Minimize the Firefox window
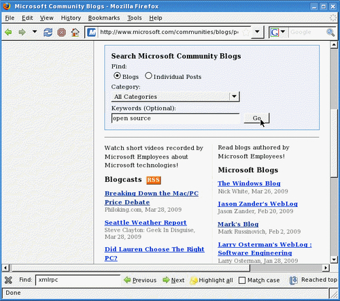This screenshot has height=301, width=340. [x=314, y=7]
